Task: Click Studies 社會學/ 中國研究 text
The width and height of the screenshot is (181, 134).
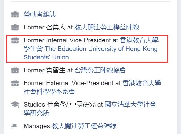Action: click(60, 105)
